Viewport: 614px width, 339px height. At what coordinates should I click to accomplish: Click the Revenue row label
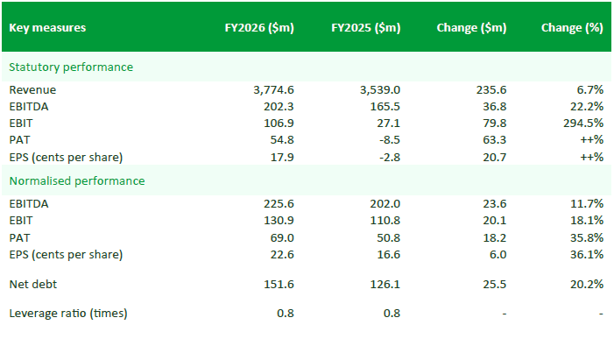(32, 89)
